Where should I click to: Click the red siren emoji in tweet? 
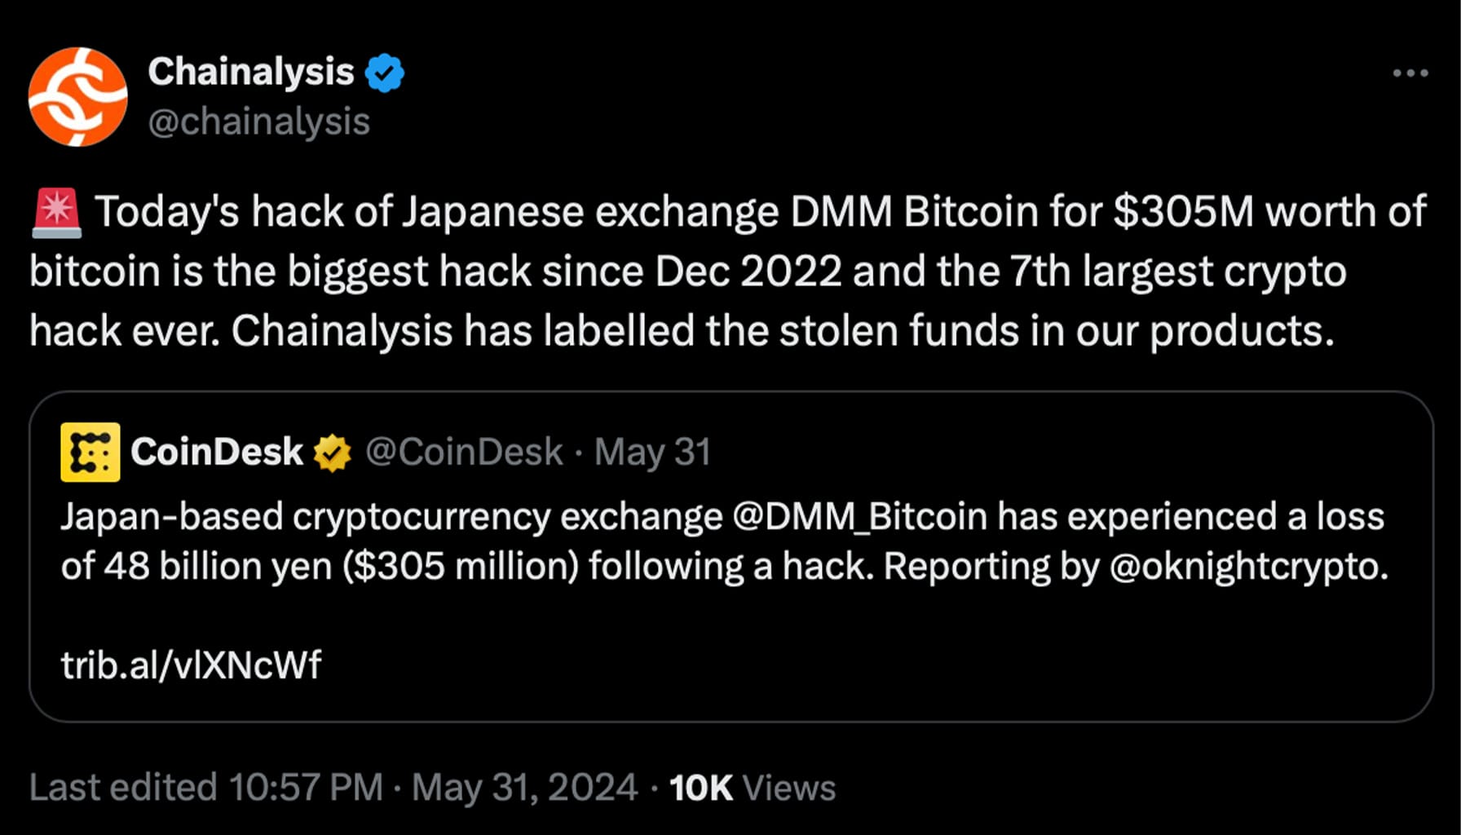[x=57, y=212]
